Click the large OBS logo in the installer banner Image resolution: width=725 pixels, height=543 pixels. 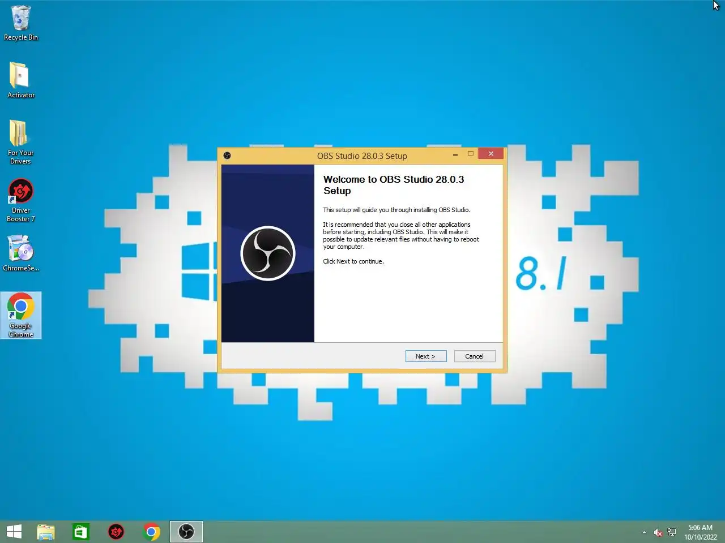(268, 253)
